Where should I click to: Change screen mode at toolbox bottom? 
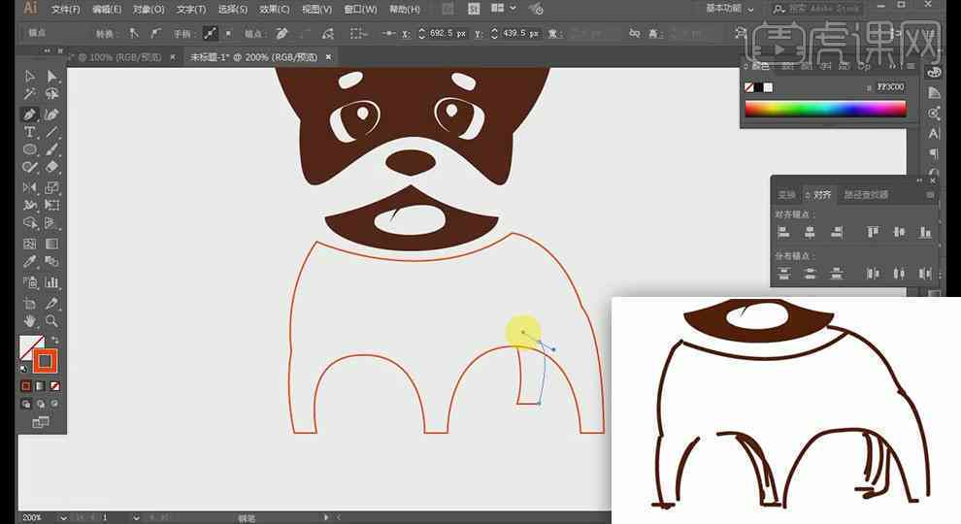pos(41,422)
